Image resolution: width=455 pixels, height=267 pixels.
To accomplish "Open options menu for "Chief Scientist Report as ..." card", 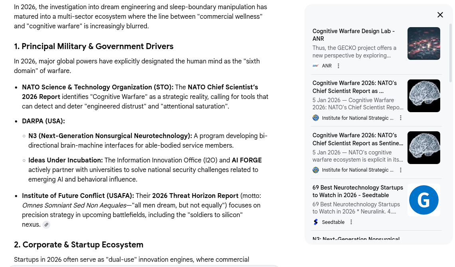I will pyautogui.click(x=401, y=118).
